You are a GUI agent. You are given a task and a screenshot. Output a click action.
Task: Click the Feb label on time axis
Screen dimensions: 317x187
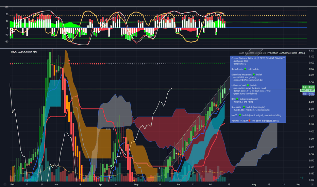click(x=12, y=184)
